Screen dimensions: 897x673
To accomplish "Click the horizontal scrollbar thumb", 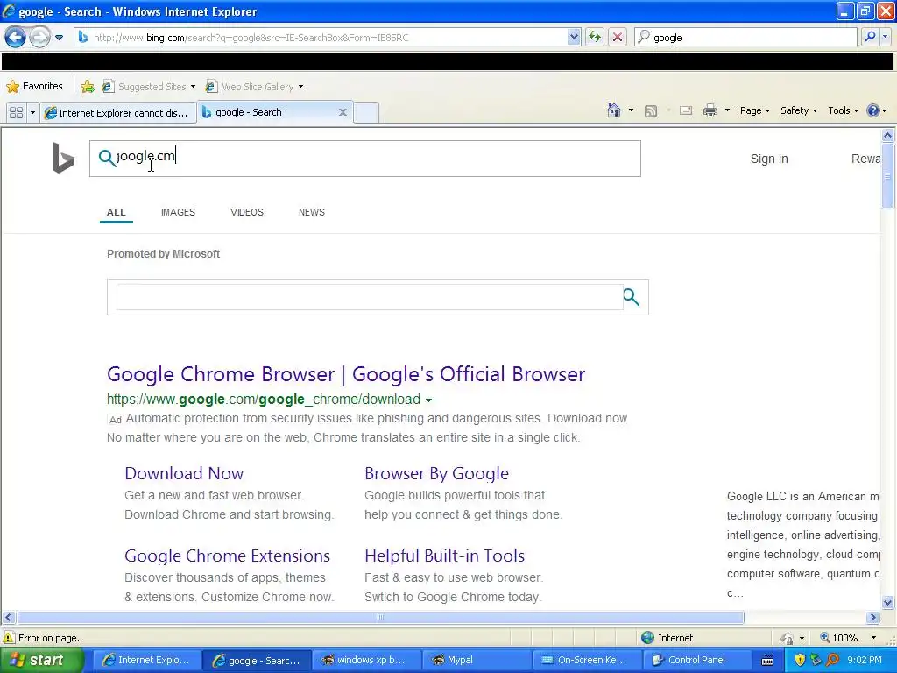I will tap(380, 618).
